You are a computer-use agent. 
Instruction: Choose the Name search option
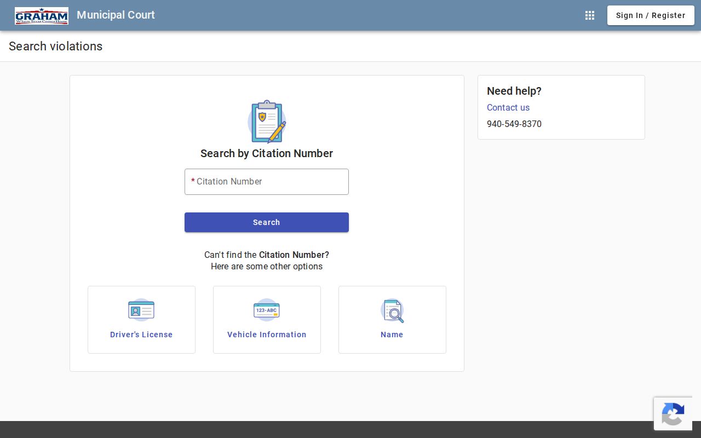point(392,320)
